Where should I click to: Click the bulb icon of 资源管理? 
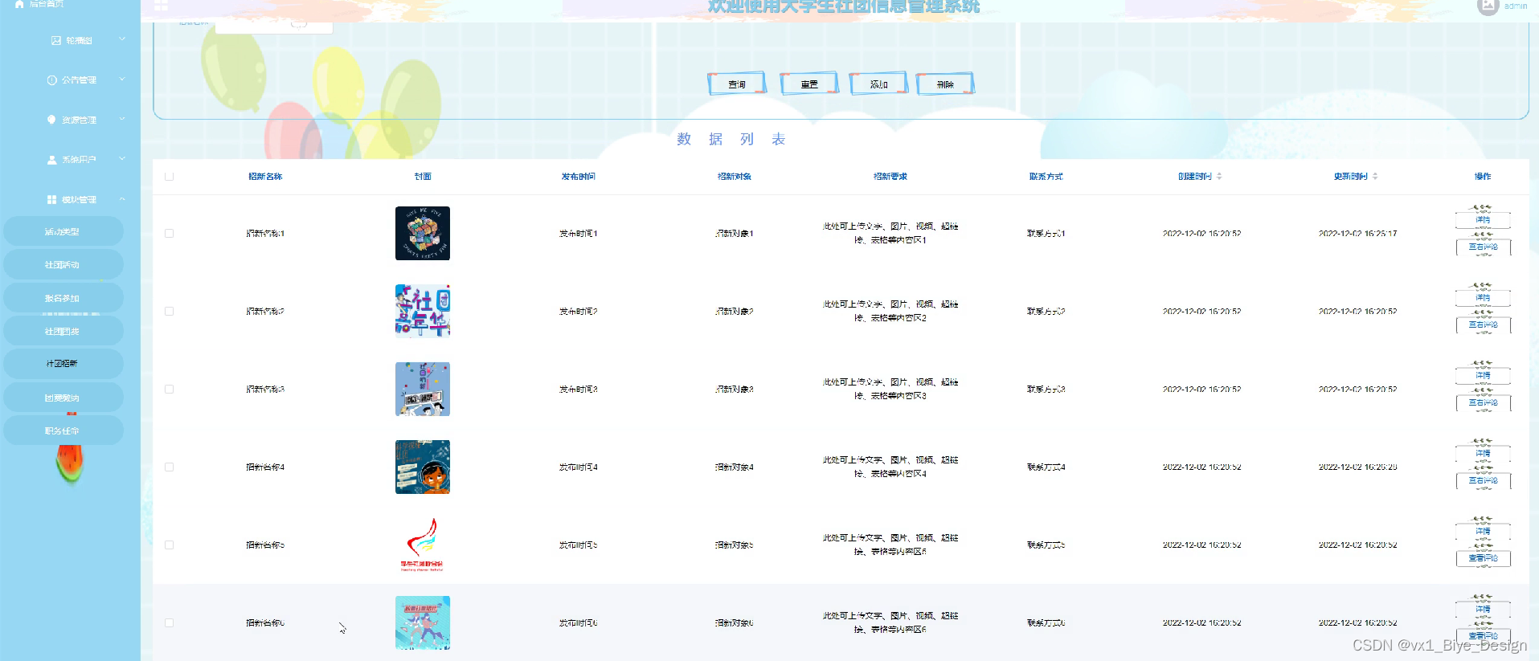pyautogui.click(x=51, y=120)
